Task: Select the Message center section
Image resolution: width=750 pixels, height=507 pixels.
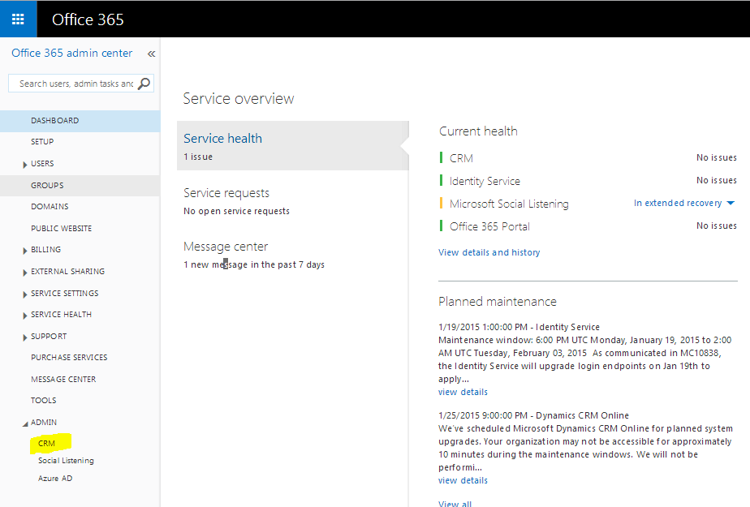Action: 226,247
